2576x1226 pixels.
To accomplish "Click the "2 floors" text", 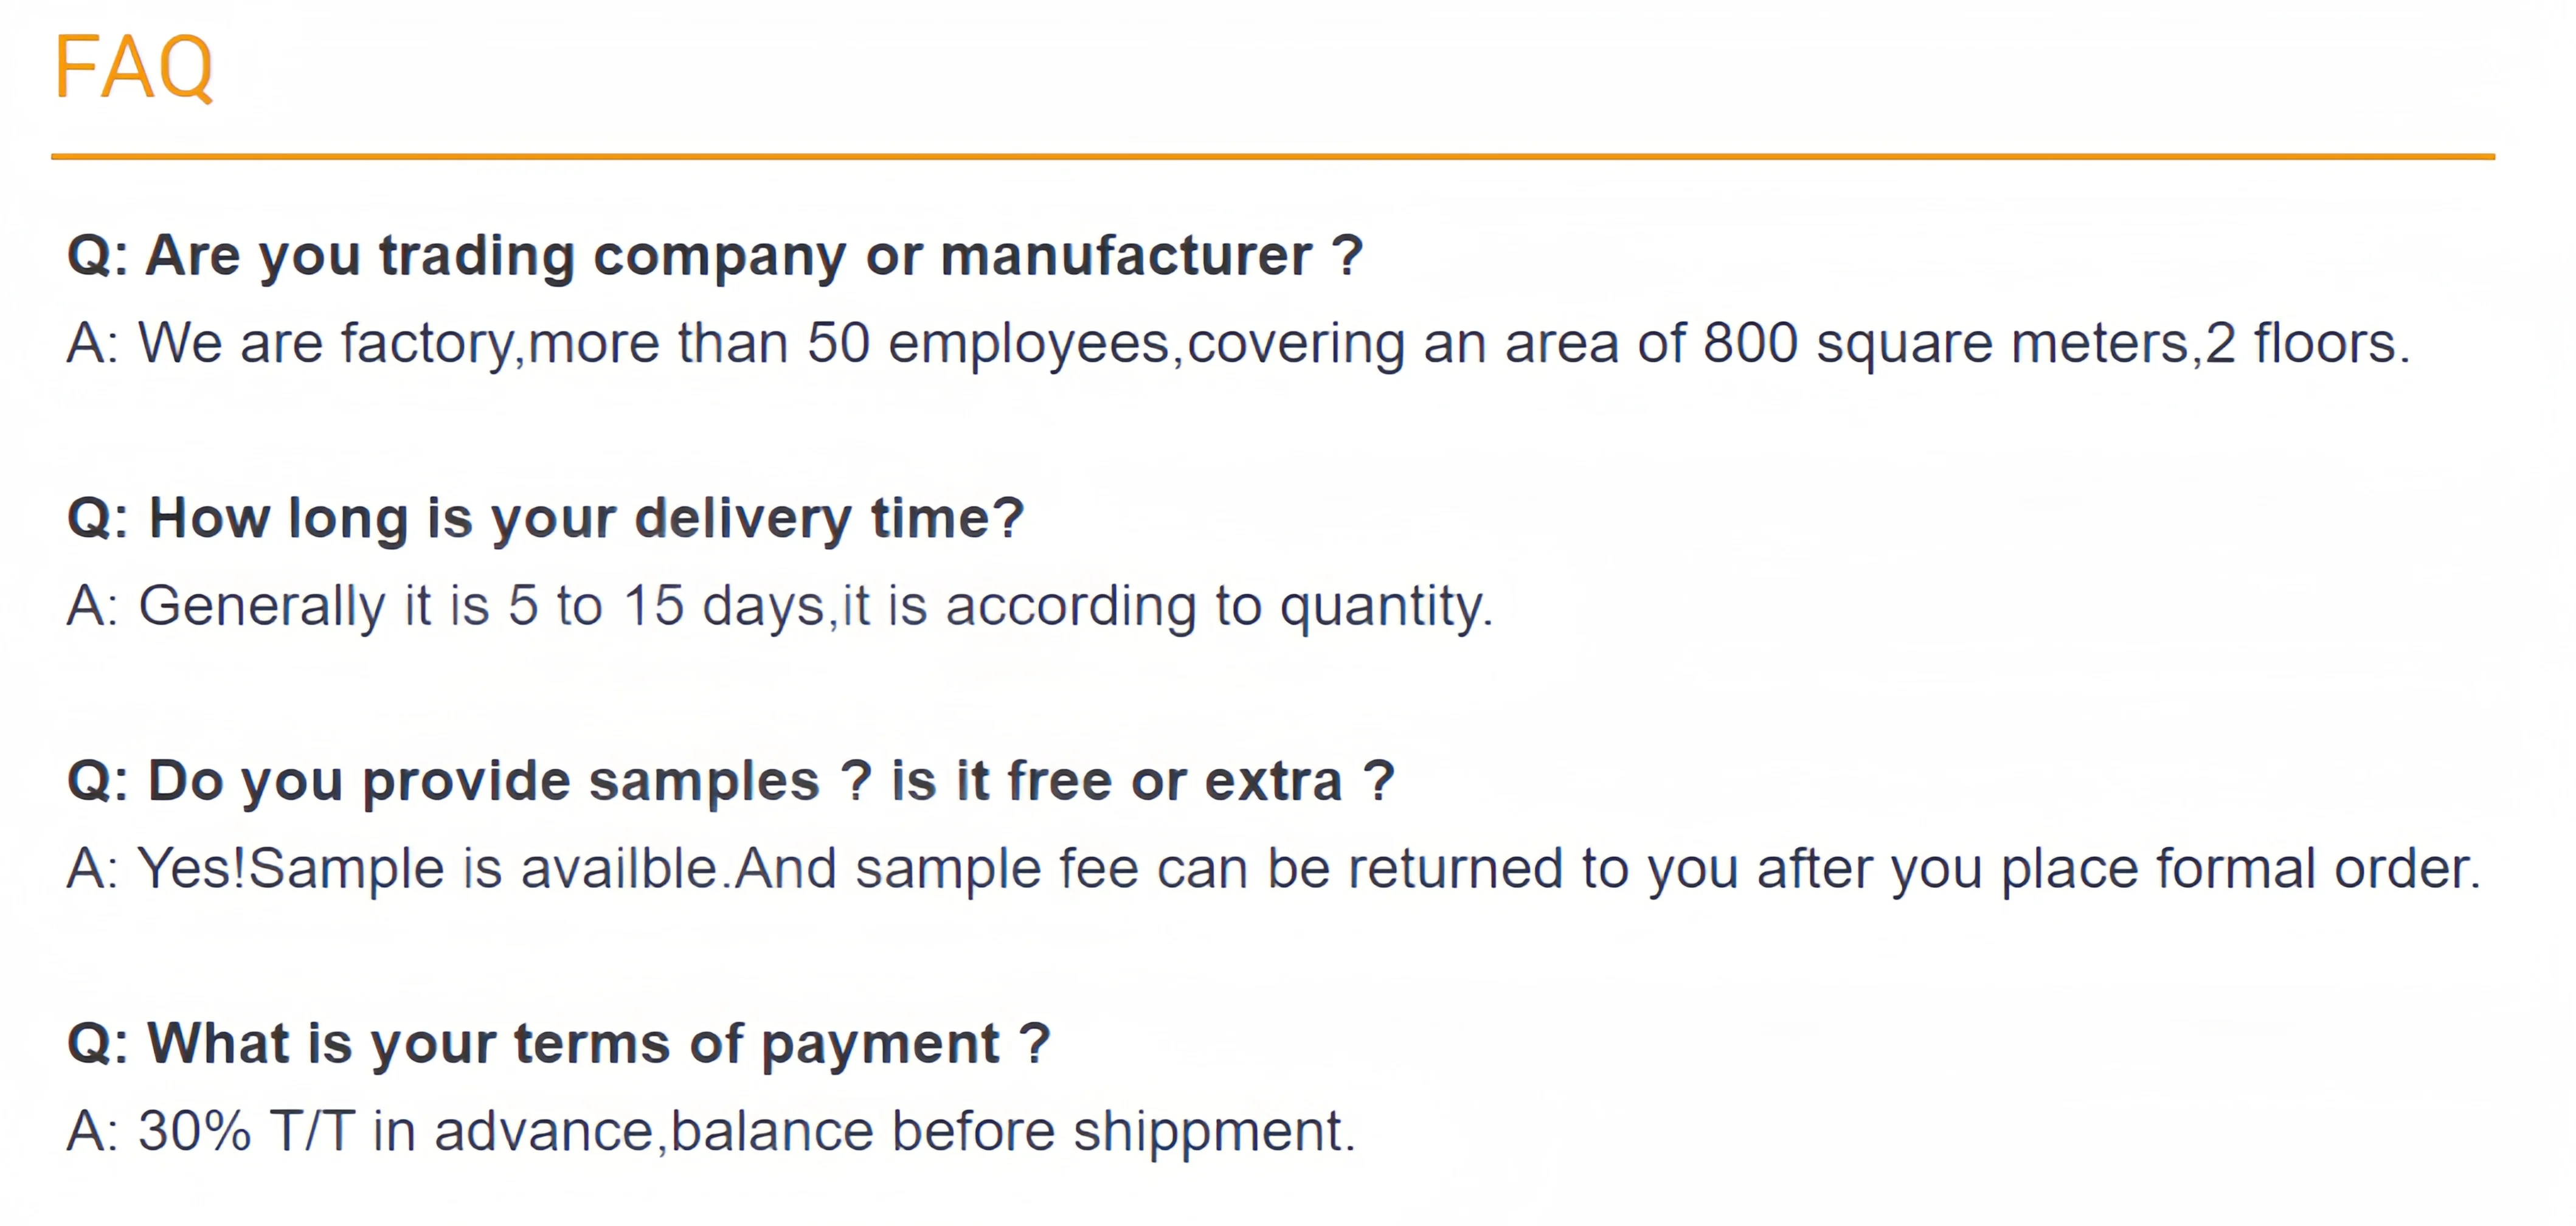I will point(2305,344).
